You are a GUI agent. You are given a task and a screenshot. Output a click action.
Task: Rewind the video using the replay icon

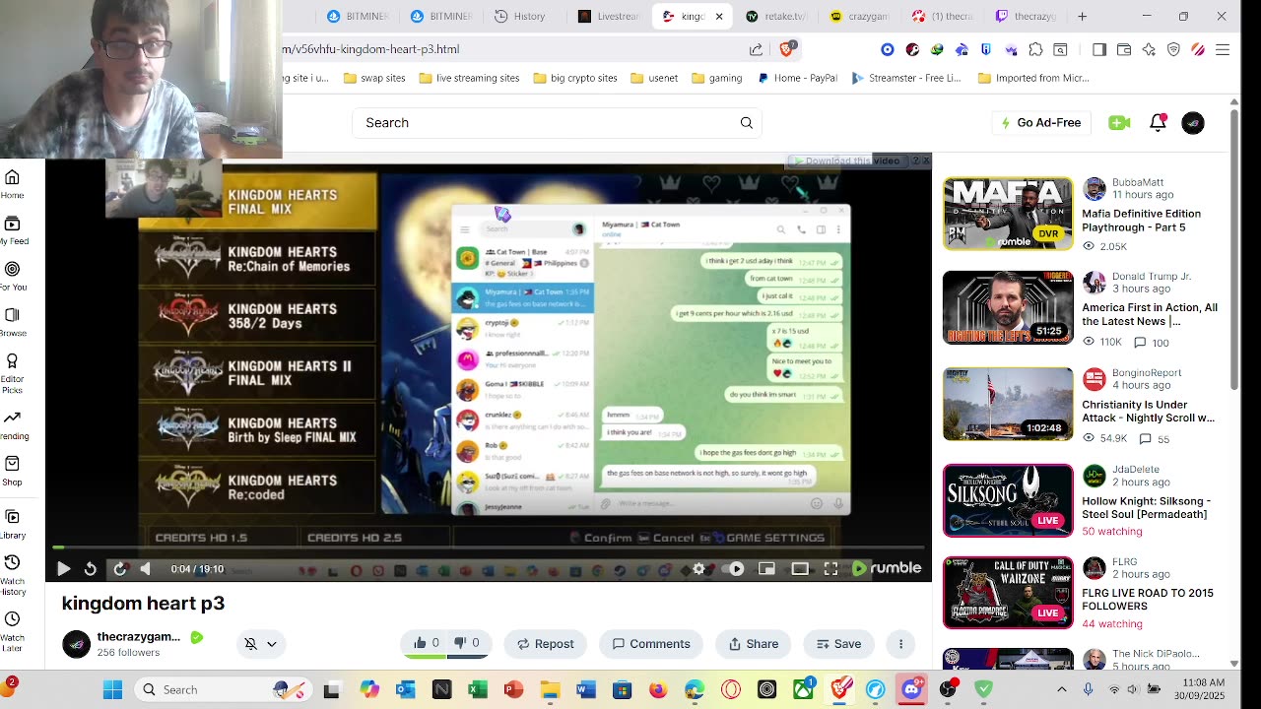(91, 568)
